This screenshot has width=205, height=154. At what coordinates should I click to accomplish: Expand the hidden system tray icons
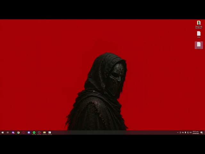(x=178, y=133)
